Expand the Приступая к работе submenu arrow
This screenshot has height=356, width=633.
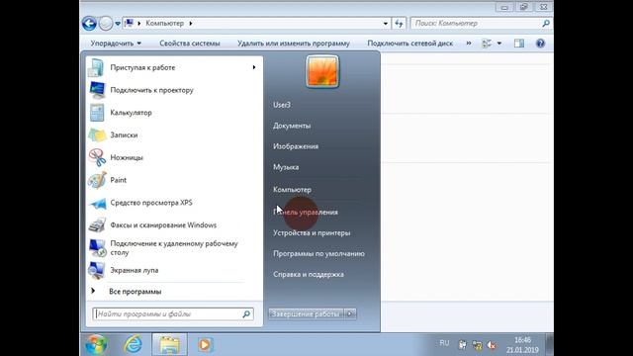click(x=254, y=67)
